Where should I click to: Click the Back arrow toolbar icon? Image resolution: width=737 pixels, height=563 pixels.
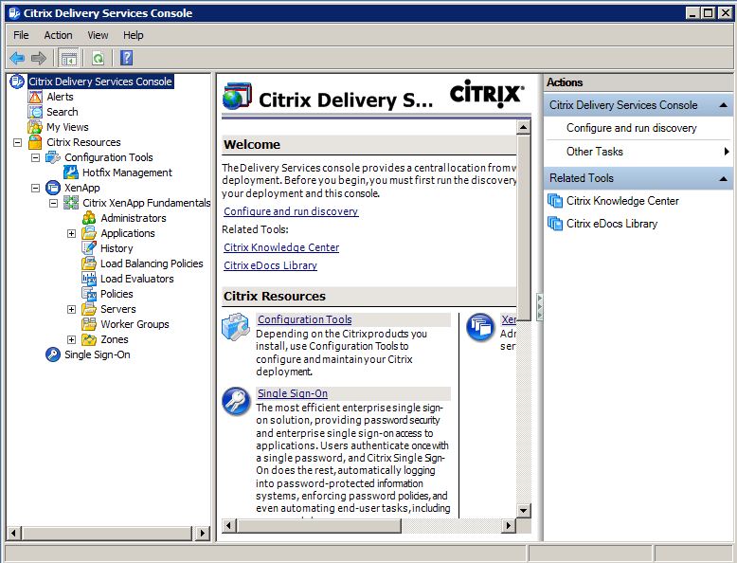(x=17, y=59)
